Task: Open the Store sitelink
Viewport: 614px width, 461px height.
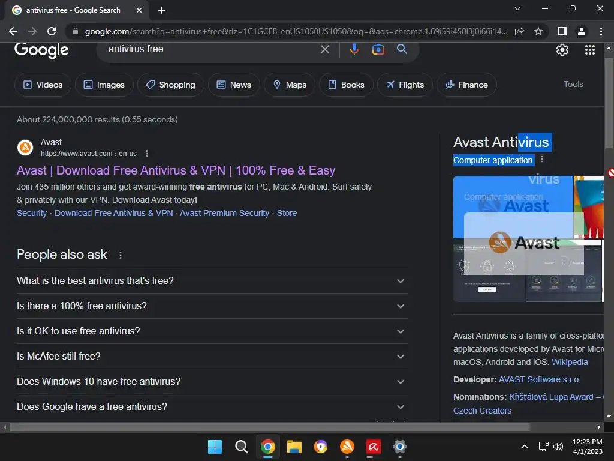Action: point(287,213)
